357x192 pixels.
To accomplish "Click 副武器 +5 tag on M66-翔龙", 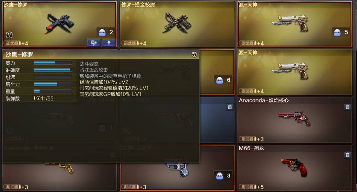I will click(x=251, y=187).
